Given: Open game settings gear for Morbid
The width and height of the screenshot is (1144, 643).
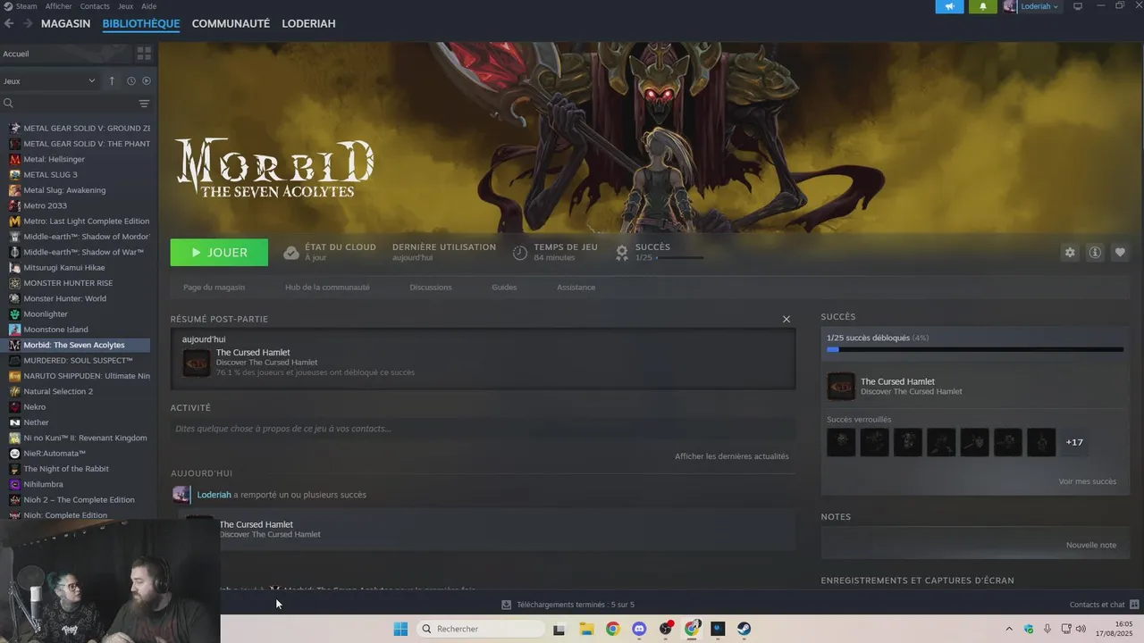Looking at the screenshot, I should (1070, 253).
